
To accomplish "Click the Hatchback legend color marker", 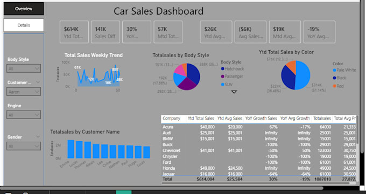I will [x=223, y=69].
